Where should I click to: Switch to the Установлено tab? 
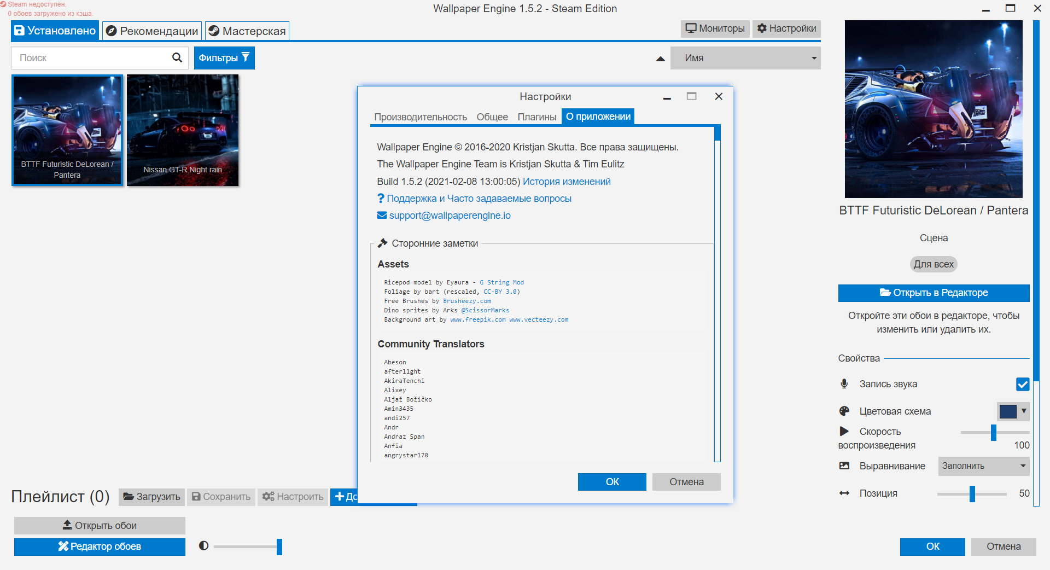tap(55, 31)
